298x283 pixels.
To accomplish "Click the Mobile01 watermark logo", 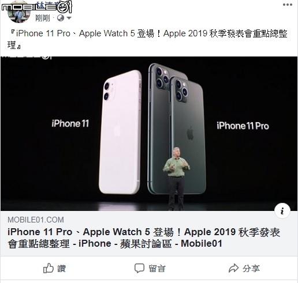I will pos(36,7).
